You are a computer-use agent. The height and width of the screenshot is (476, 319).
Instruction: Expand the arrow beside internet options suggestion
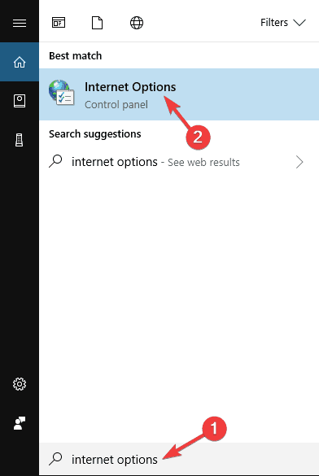pos(299,162)
